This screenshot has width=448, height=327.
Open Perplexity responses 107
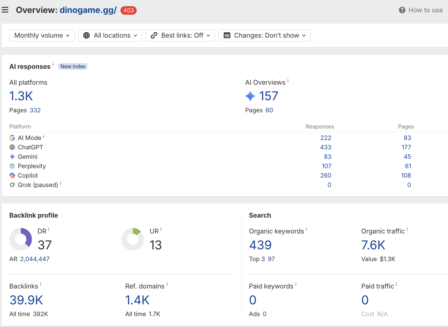point(327,166)
